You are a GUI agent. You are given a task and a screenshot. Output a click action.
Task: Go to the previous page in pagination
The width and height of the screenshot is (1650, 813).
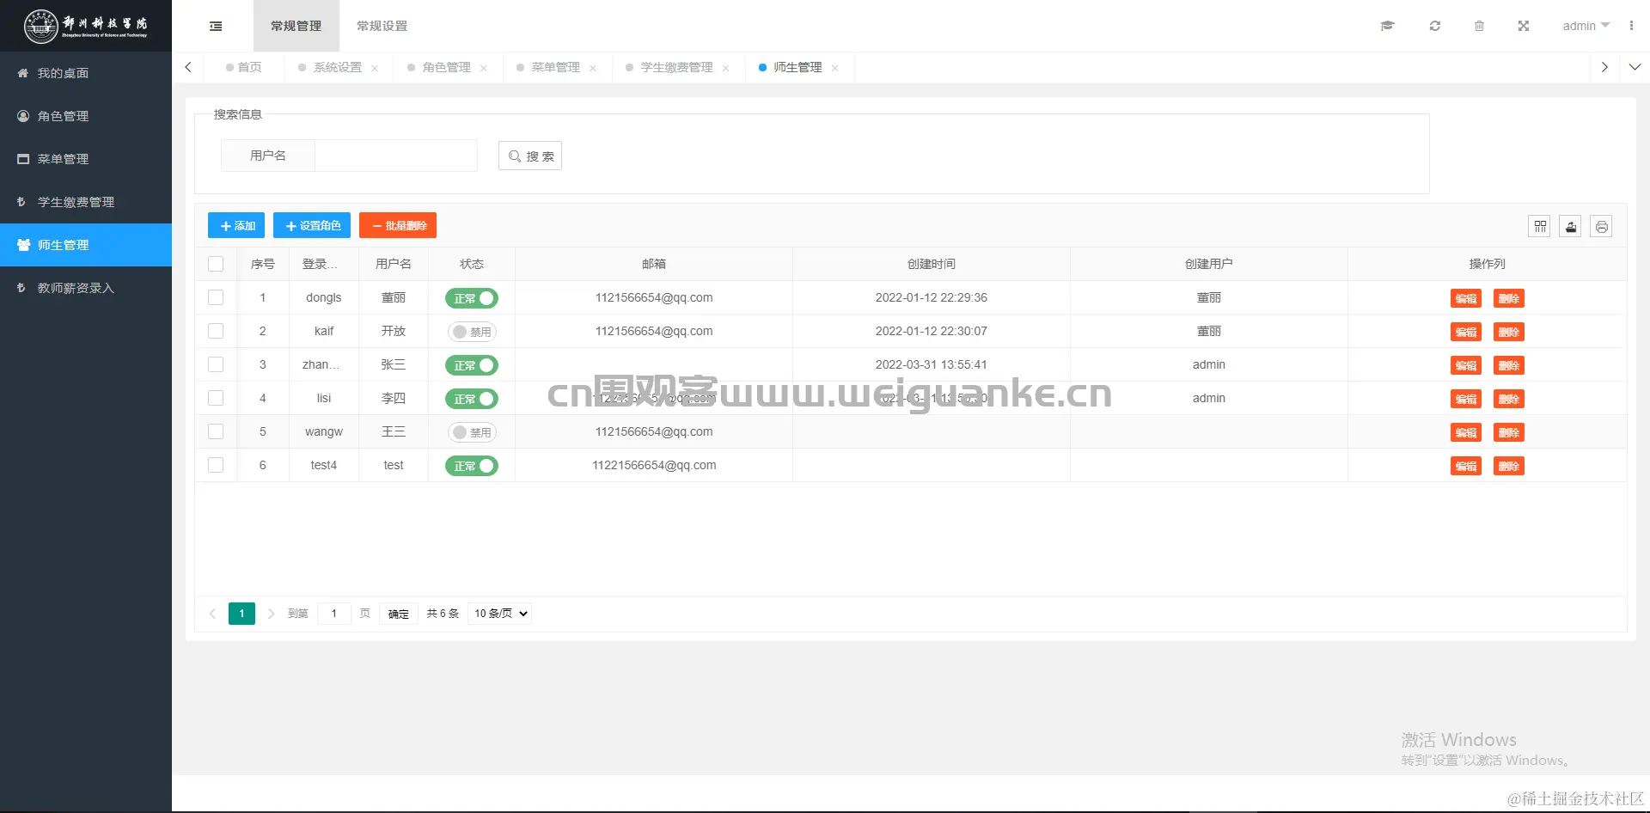(x=212, y=614)
